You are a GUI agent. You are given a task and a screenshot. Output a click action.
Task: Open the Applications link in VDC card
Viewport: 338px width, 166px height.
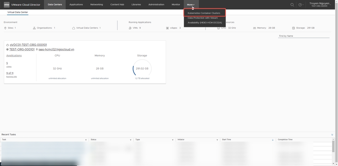(14, 56)
